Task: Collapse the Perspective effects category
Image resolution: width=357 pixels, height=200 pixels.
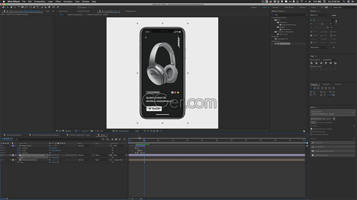Action: coord(271,41)
